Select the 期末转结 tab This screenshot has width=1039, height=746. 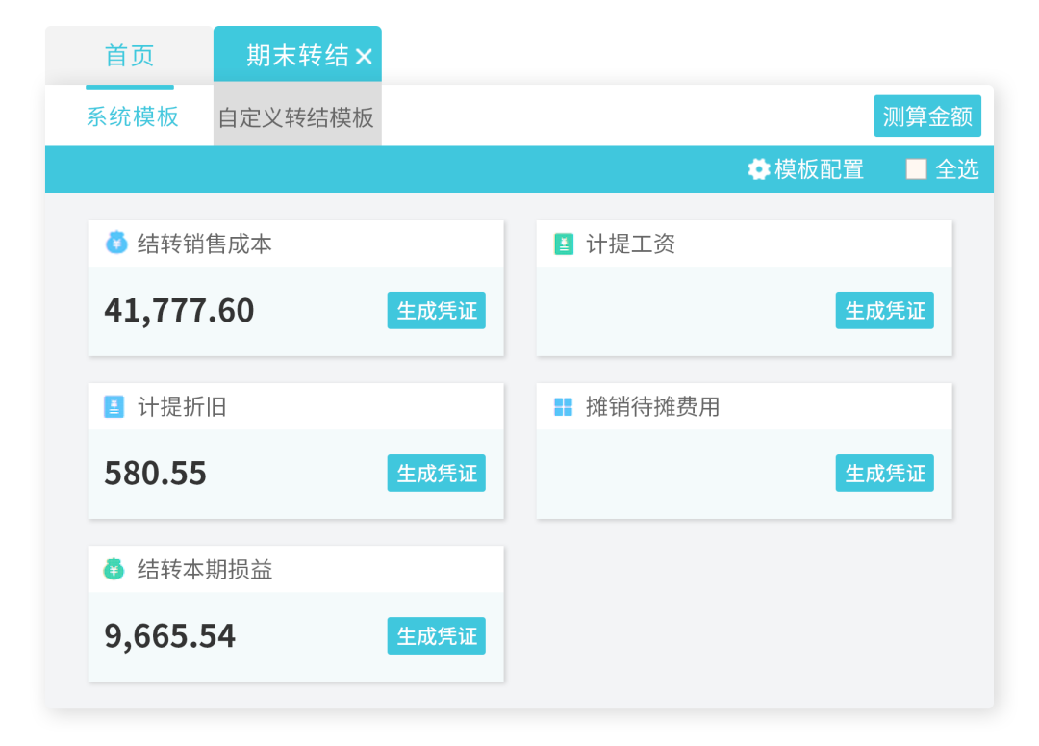point(297,54)
